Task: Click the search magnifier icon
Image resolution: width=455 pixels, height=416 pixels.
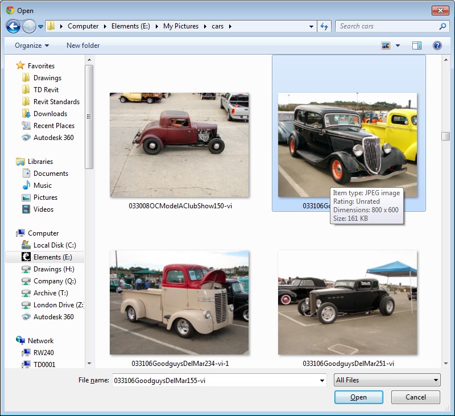Action: [x=442, y=26]
